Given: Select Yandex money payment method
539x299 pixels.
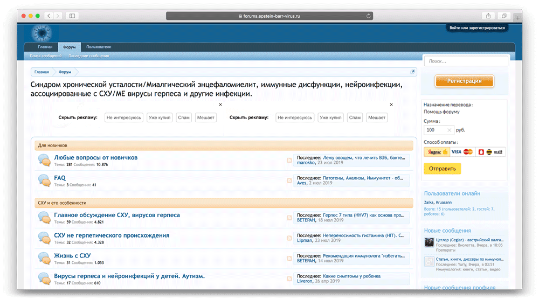Looking at the screenshot, I should [437, 152].
